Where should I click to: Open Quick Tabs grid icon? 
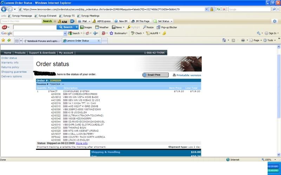coord(17,41)
